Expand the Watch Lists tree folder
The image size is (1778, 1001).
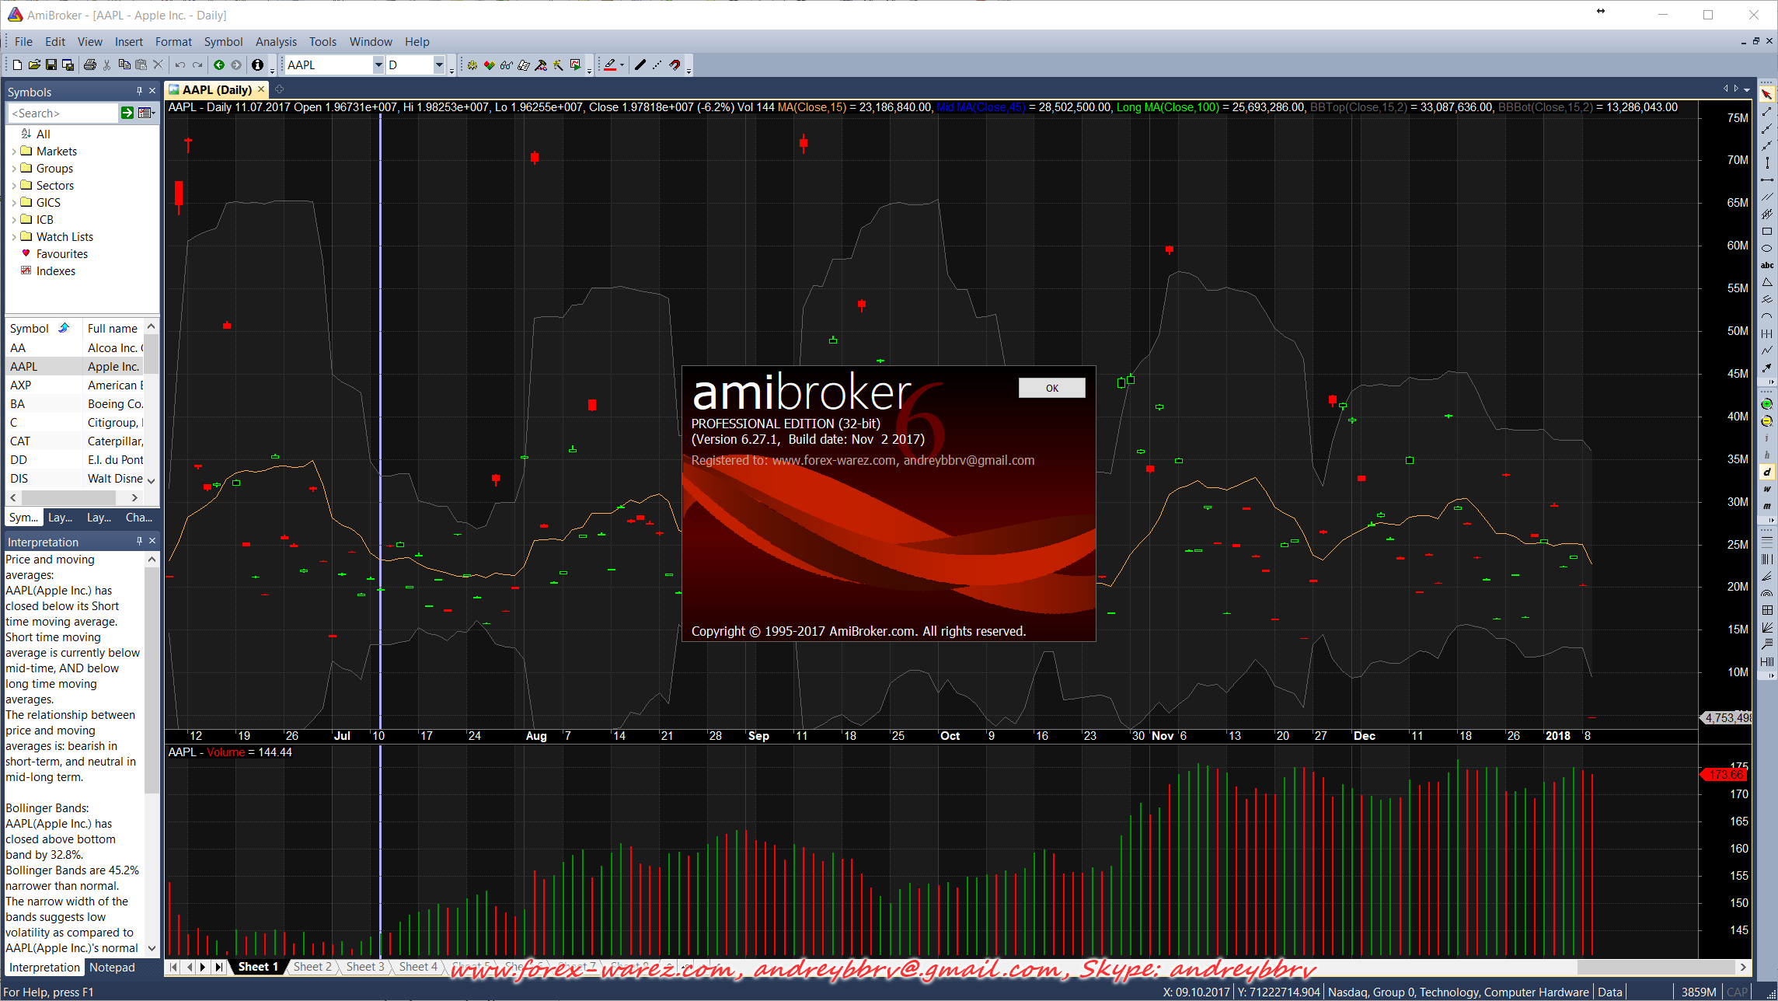pos(14,237)
